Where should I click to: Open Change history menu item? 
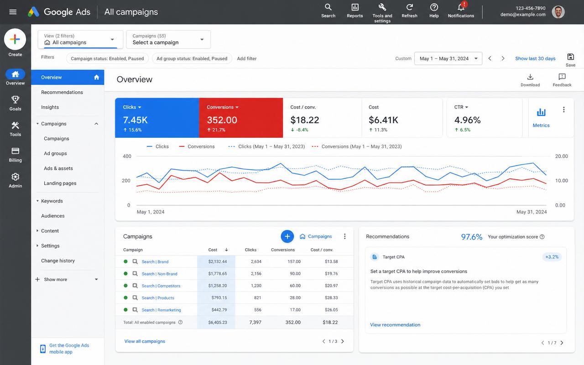pos(58,261)
